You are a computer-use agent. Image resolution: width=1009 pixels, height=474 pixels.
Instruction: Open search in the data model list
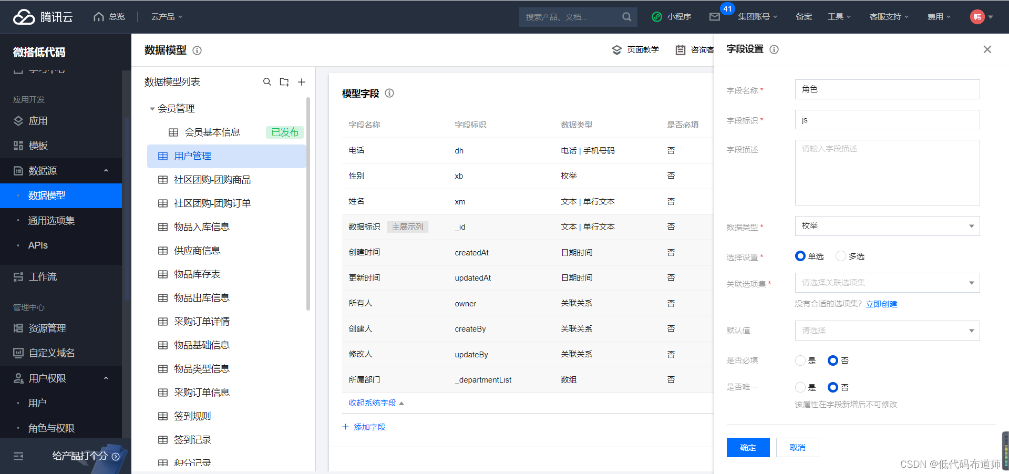coord(267,82)
